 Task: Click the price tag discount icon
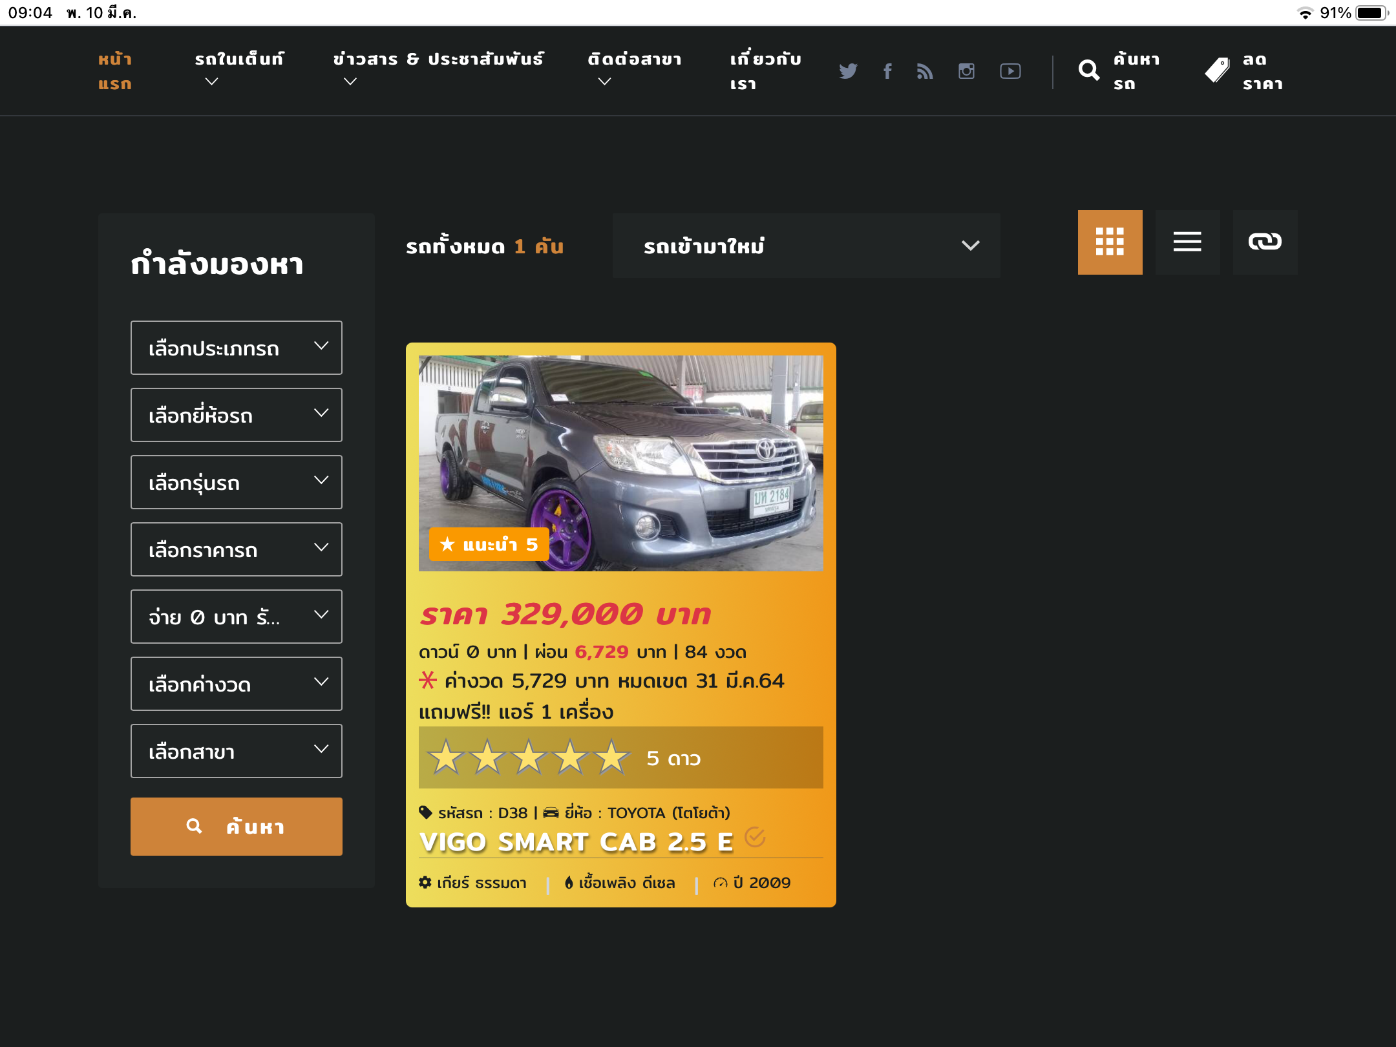coord(1218,70)
